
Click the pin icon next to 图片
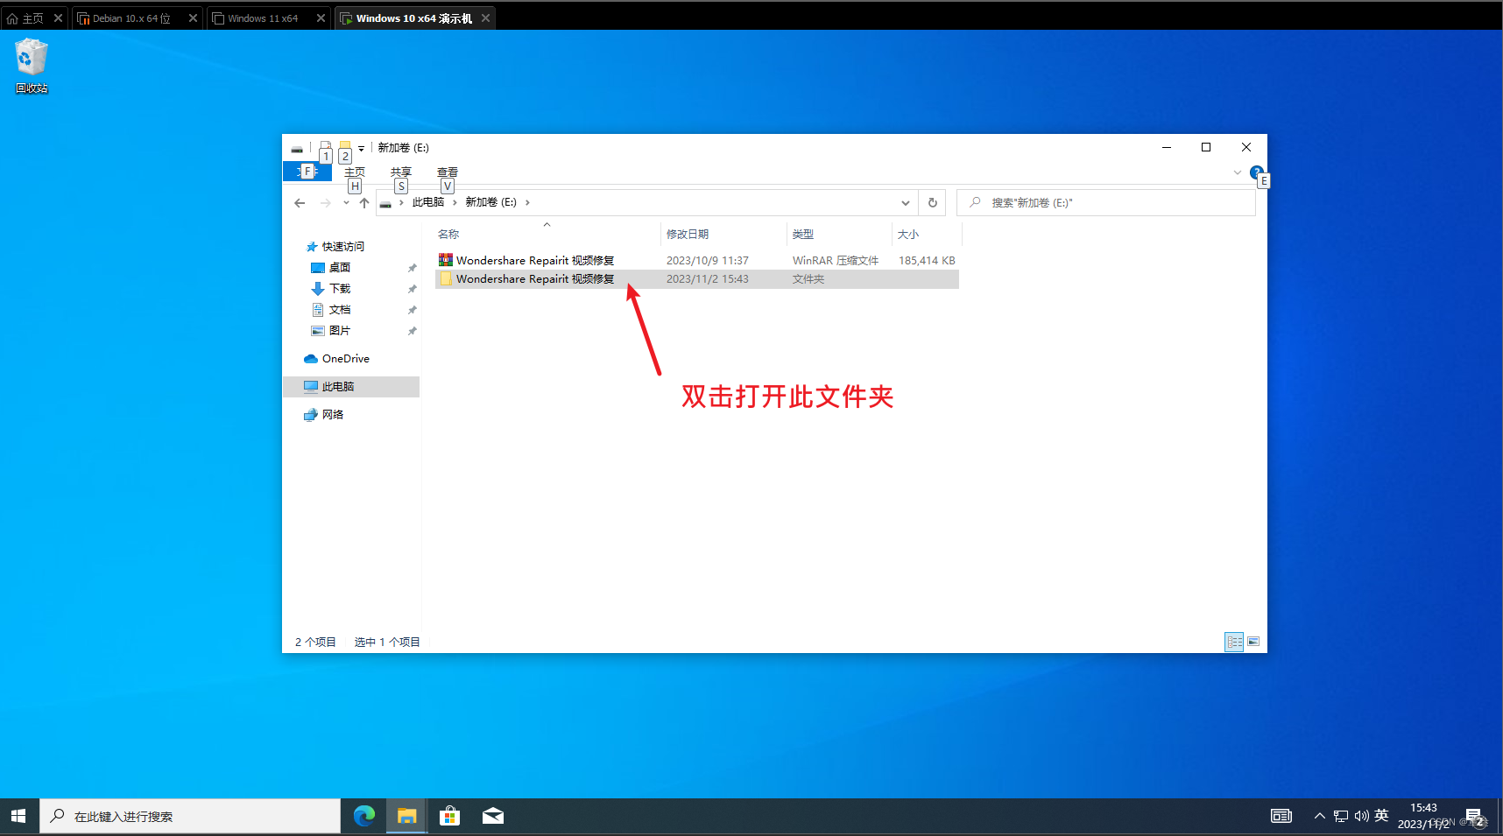pyautogui.click(x=413, y=331)
